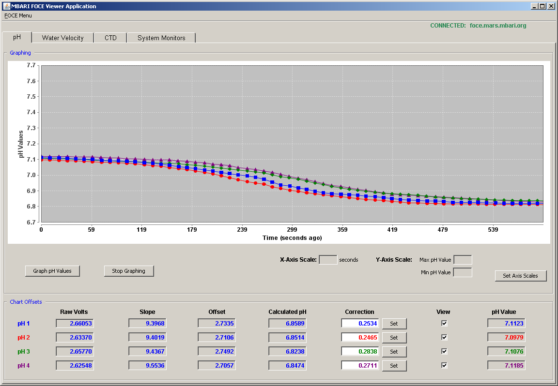Click the Min pH Value input field

pyautogui.click(x=463, y=273)
